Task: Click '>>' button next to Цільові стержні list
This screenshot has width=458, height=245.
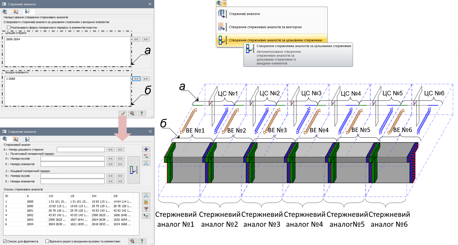Action: 146,39
